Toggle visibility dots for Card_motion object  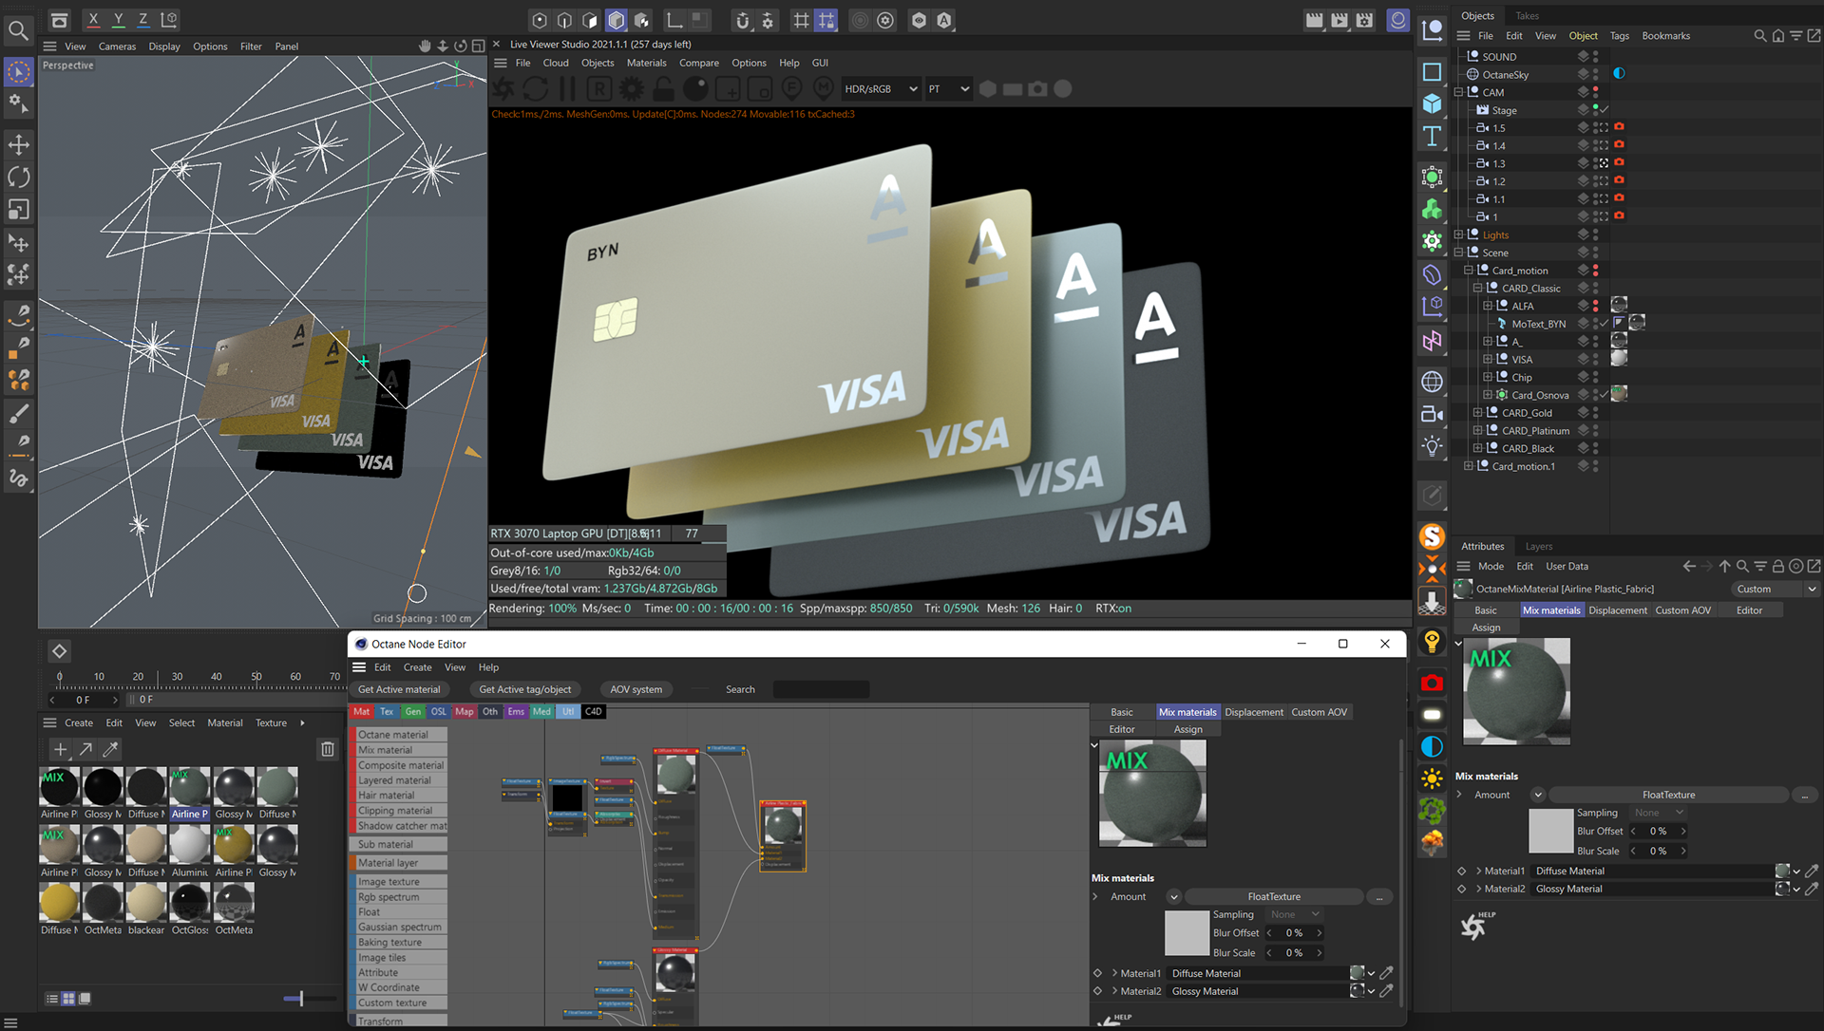coord(1595,271)
